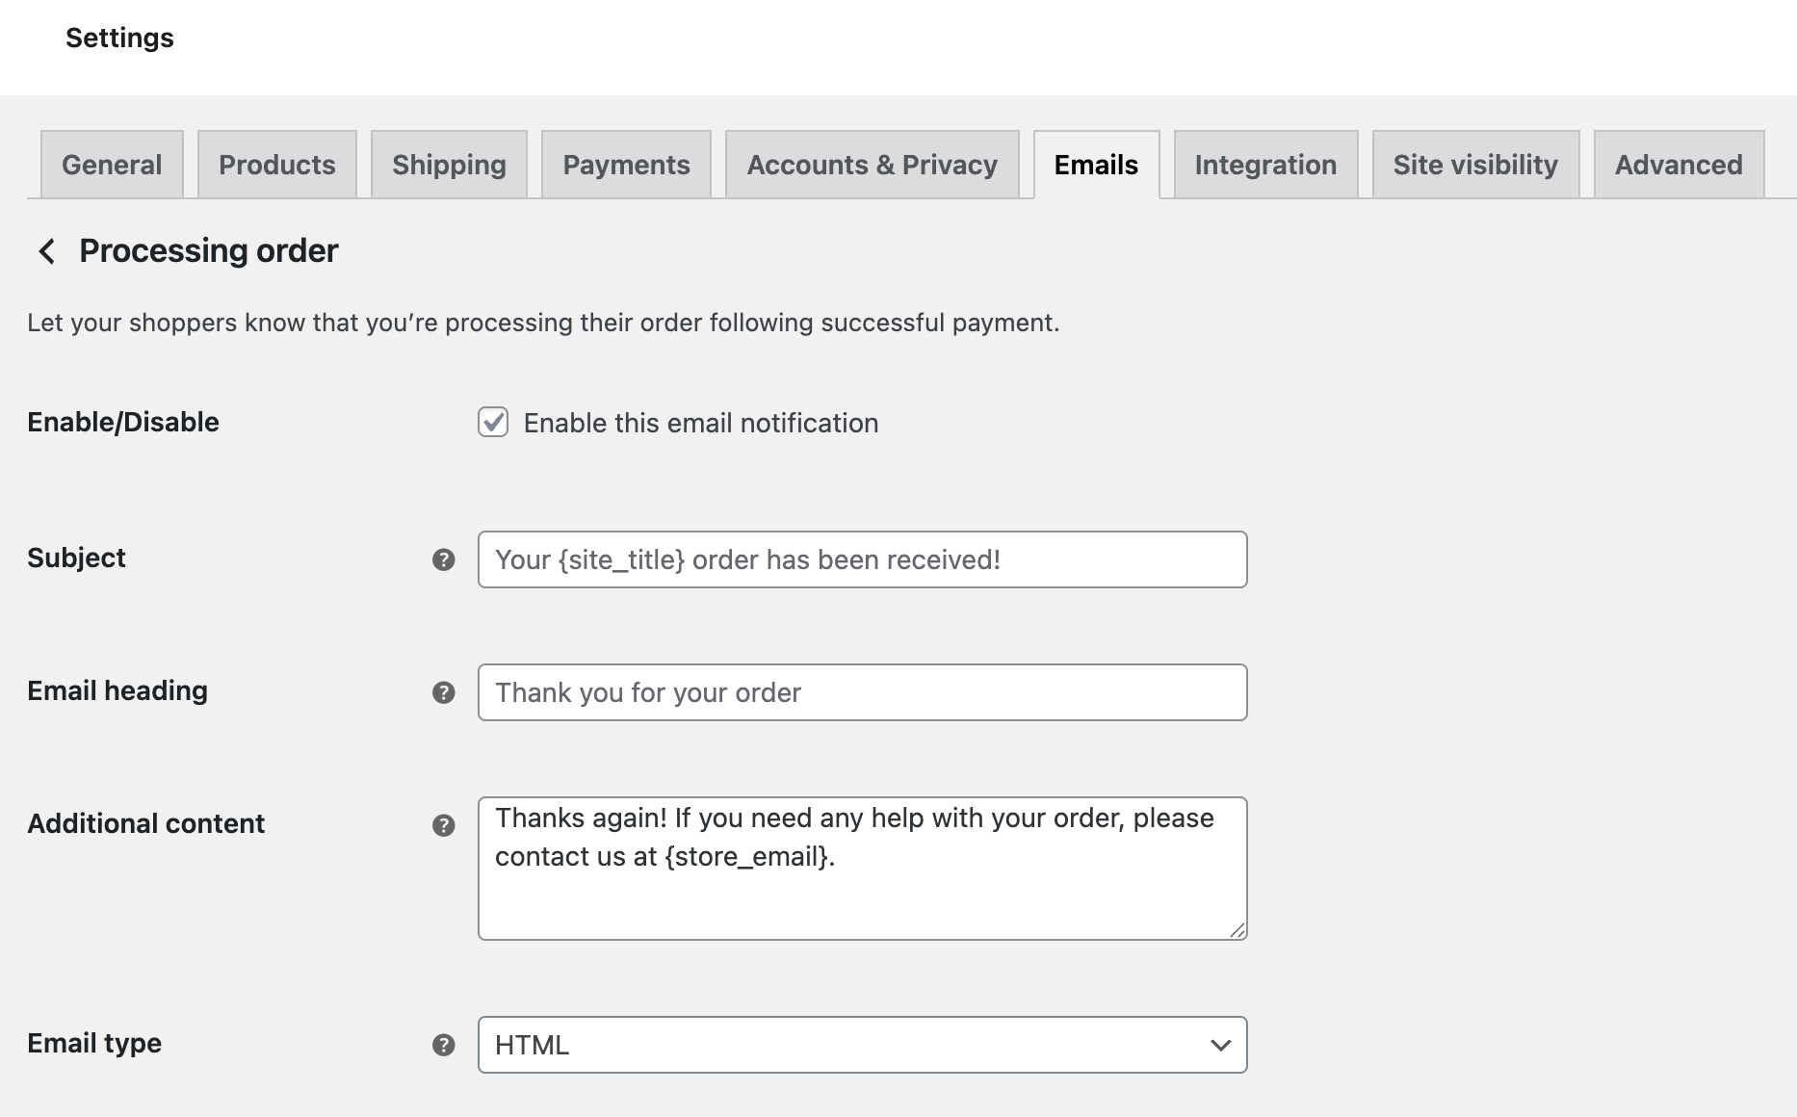Click the Email heading input field
This screenshot has height=1117, width=1797.
click(x=862, y=691)
